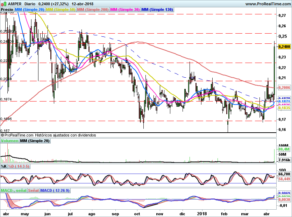This screenshot has width=292, height=217.
Task: Open MM (Simple 30) average label
Action: [x=125, y=9]
